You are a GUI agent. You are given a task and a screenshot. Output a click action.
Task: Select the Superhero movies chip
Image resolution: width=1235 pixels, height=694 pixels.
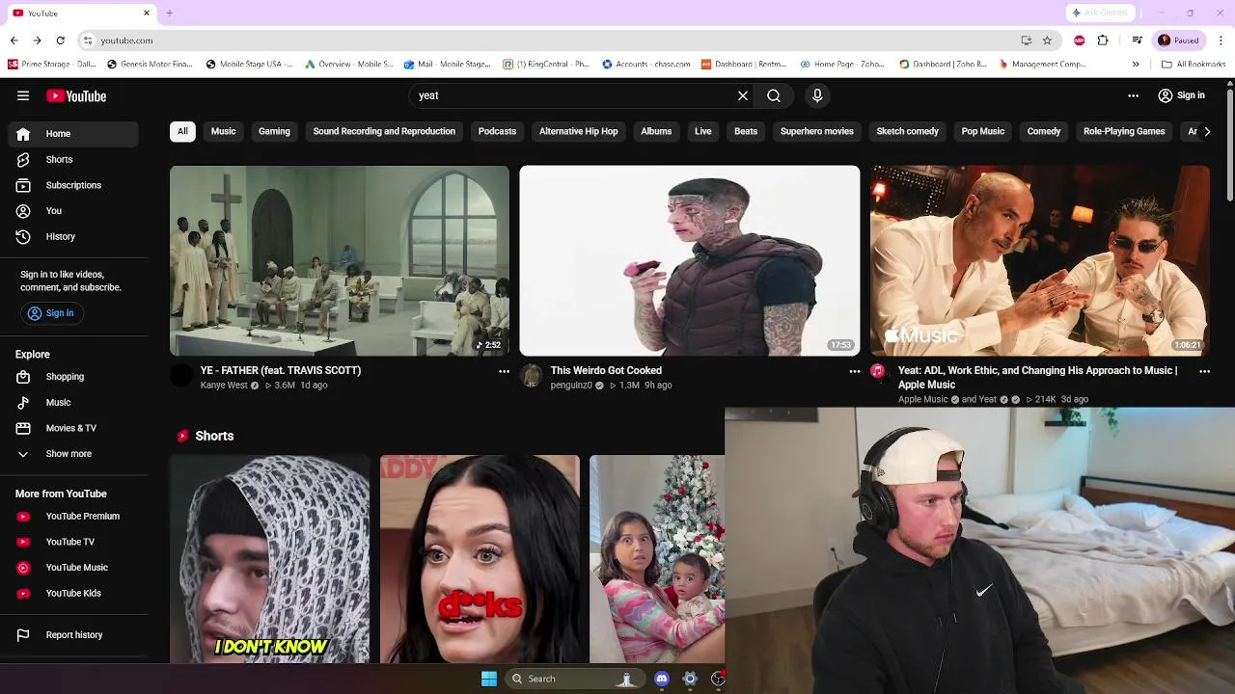[x=817, y=131]
